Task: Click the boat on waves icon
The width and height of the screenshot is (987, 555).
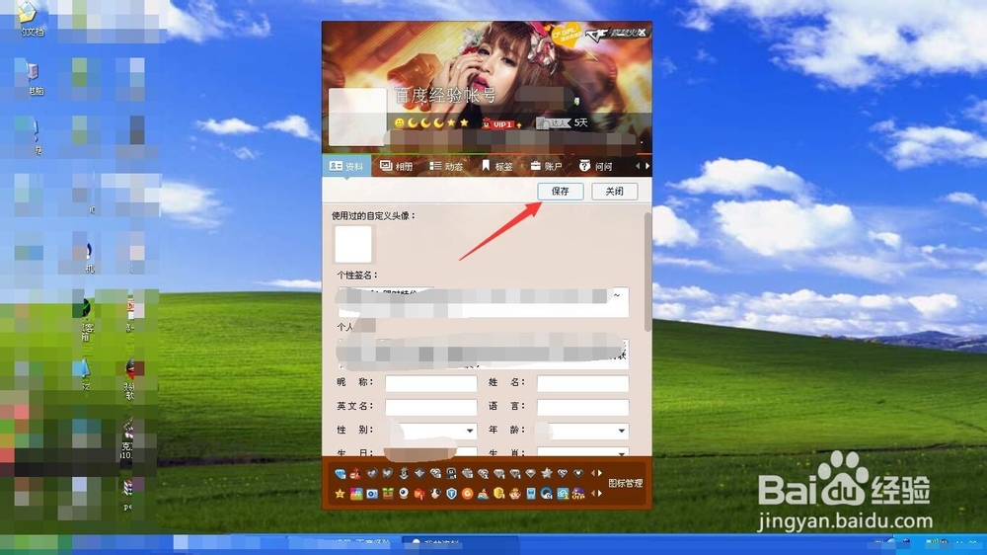Action: coord(484,493)
